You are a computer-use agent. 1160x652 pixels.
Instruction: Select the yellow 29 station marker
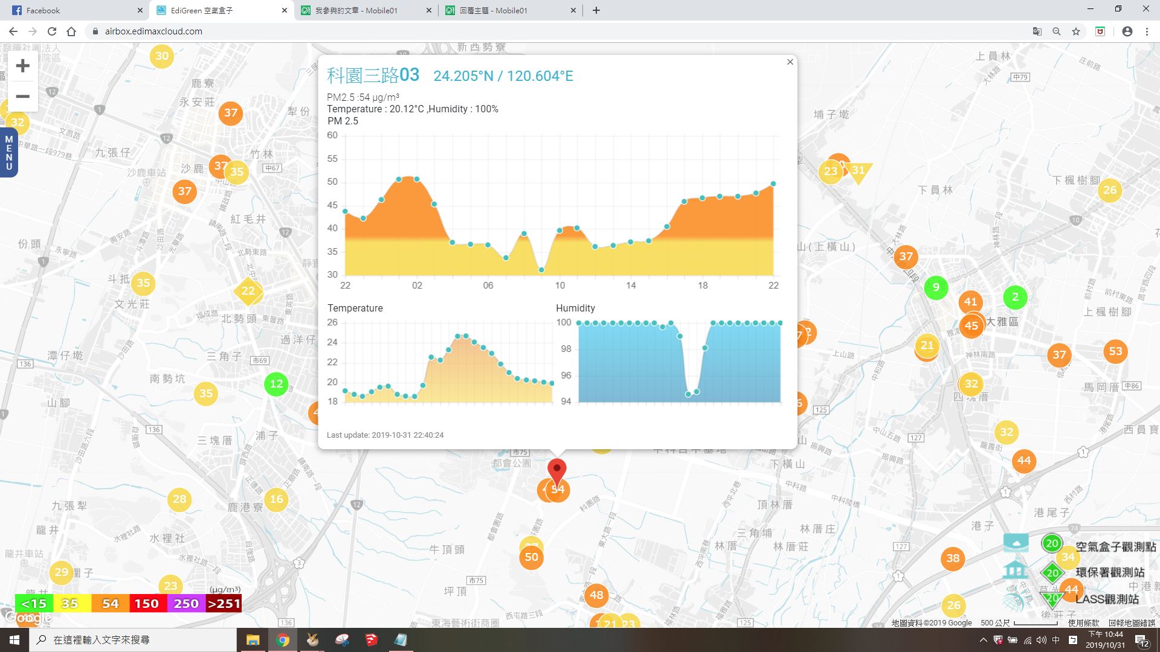(x=62, y=572)
